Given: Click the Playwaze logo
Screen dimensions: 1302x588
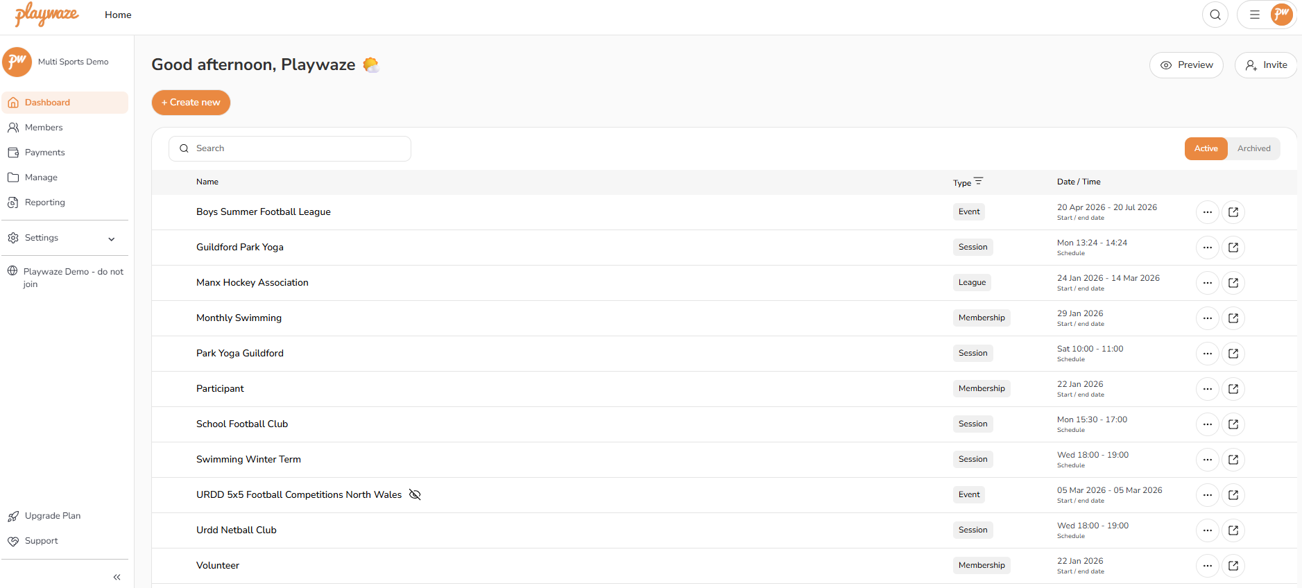Looking at the screenshot, I should (x=47, y=14).
